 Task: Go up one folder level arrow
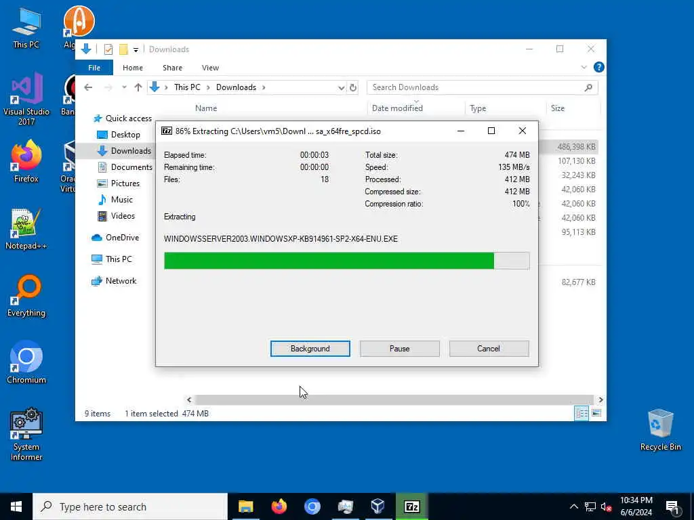point(138,87)
